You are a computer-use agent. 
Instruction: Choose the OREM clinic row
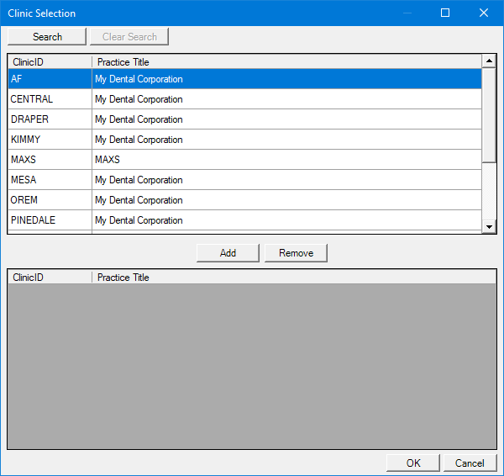coord(244,200)
